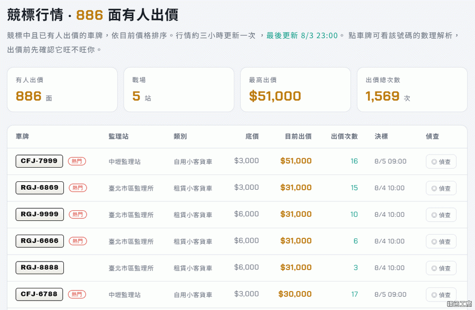Investigate RGJ-6666 with its 偵查 button
This screenshot has height=310, width=475.
441,241
